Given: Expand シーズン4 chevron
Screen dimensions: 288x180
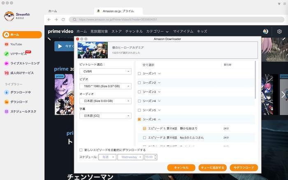Looking at the screenshot, I should (x=159, y=101).
